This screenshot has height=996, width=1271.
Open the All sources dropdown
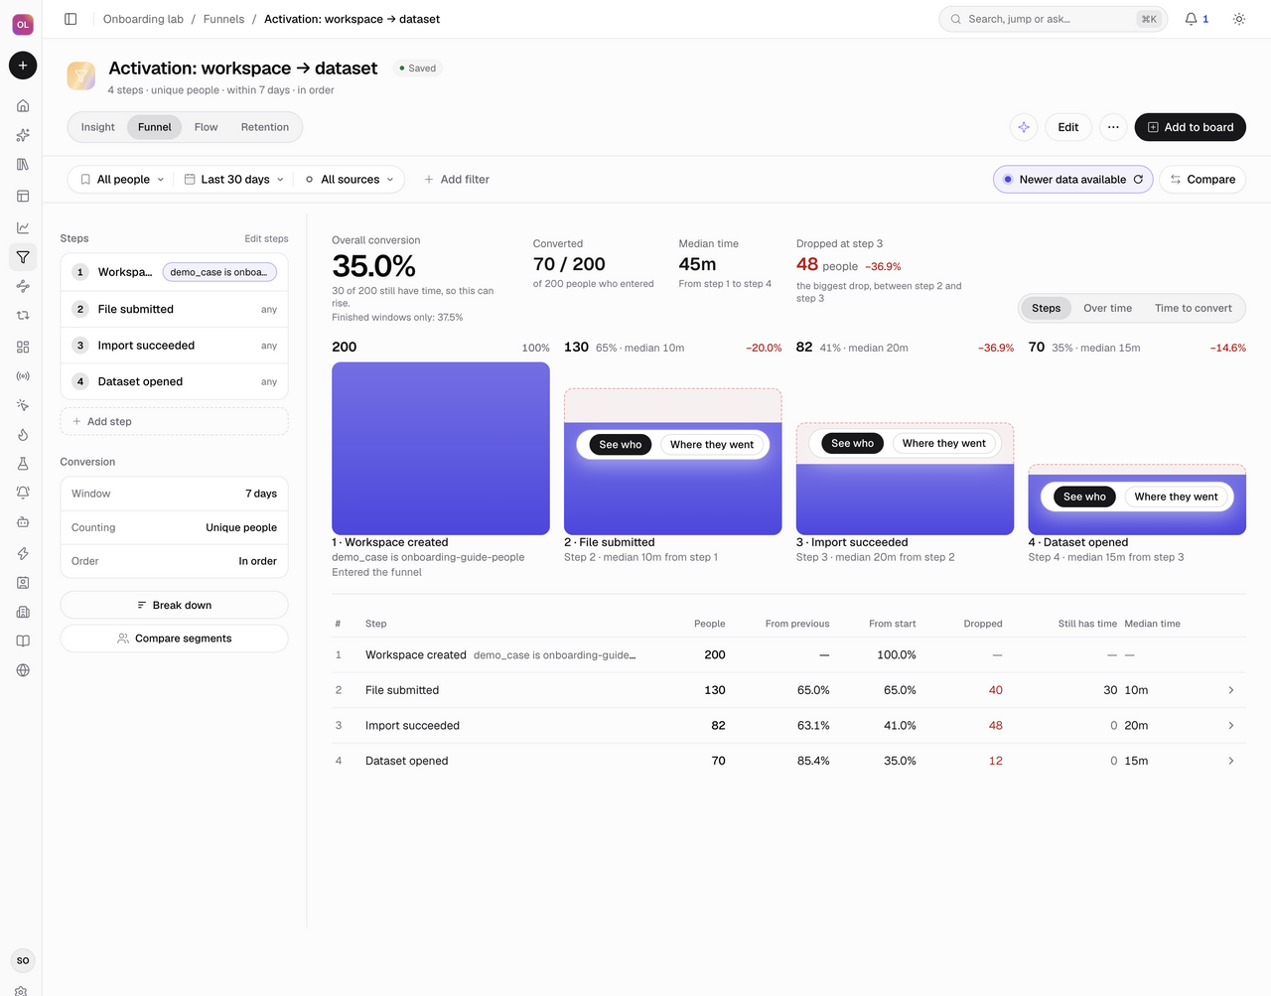point(350,180)
